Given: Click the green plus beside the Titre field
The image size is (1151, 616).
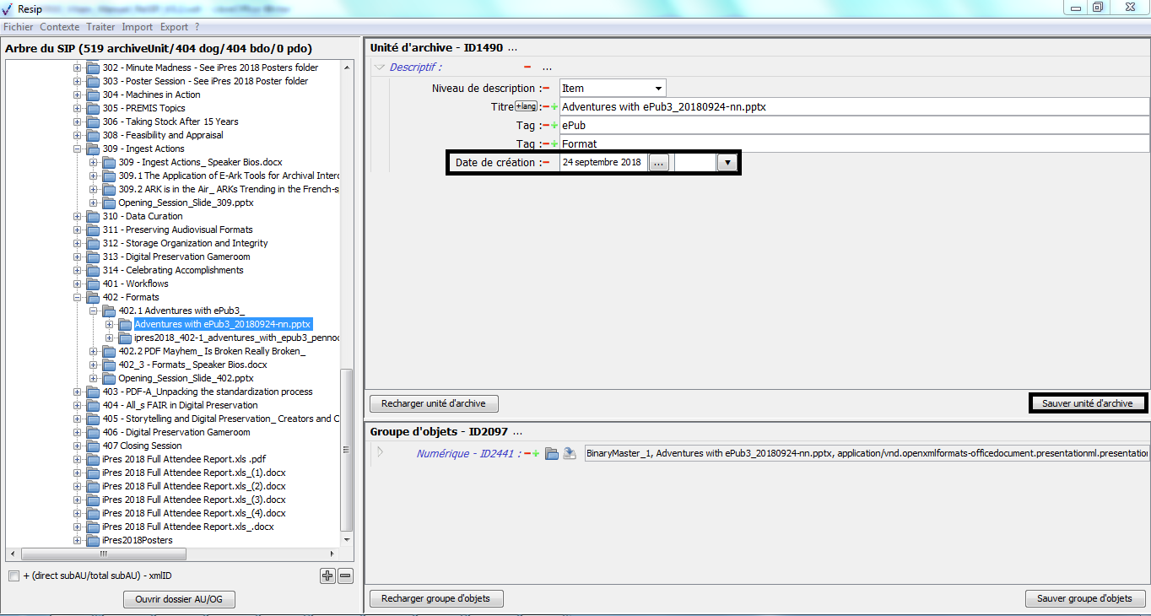Looking at the screenshot, I should (554, 107).
